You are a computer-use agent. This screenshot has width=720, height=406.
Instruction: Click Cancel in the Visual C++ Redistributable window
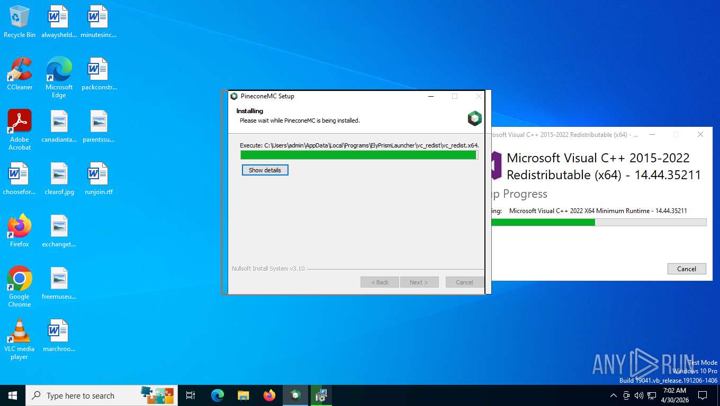pyautogui.click(x=687, y=269)
